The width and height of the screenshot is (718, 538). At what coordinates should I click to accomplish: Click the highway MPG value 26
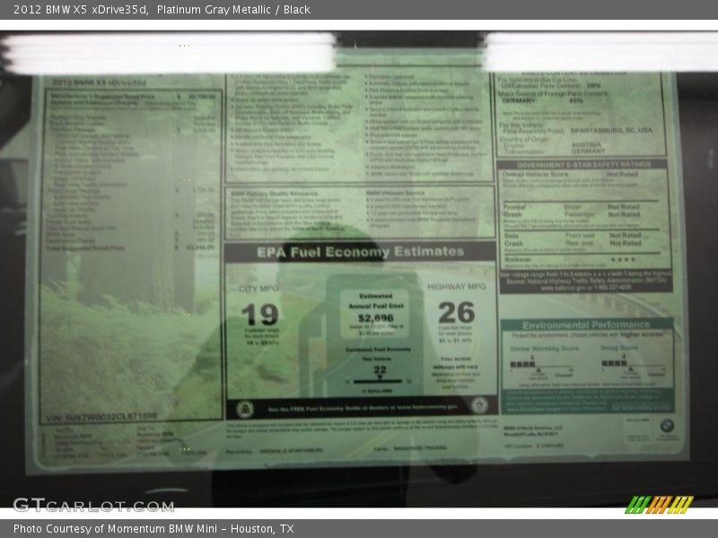tap(457, 312)
